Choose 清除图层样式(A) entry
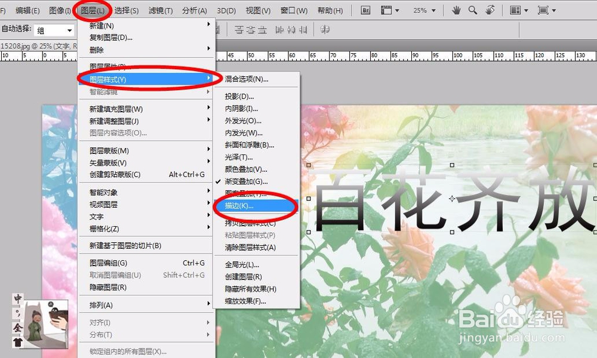 [x=250, y=247]
